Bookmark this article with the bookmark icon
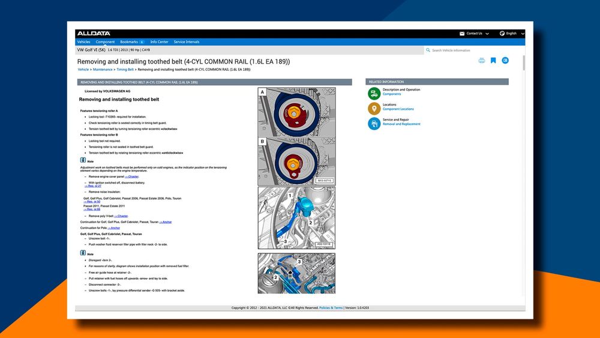The width and height of the screenshot is (600, 338). click(493, 61)
